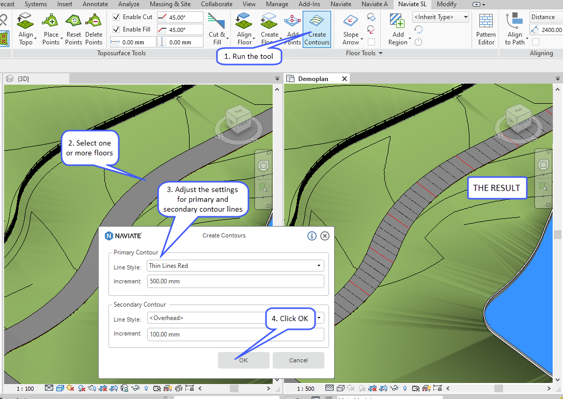Switch to the Annotate ribbon tab

point(95,4)
